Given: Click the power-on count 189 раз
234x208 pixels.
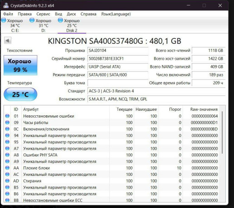Looking at the screenshot, I should [209, 75].
